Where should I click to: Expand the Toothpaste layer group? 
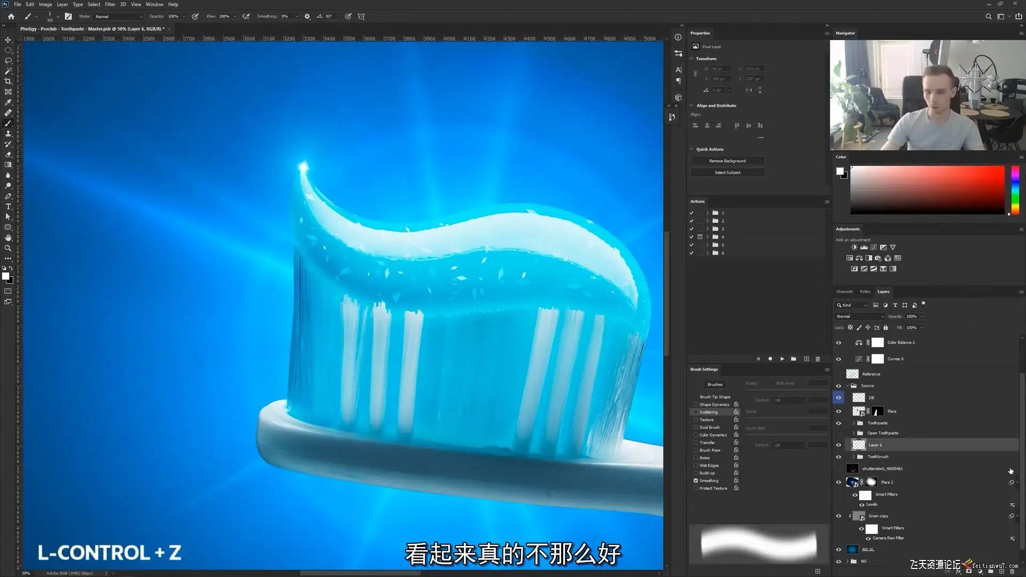(853, 423)
